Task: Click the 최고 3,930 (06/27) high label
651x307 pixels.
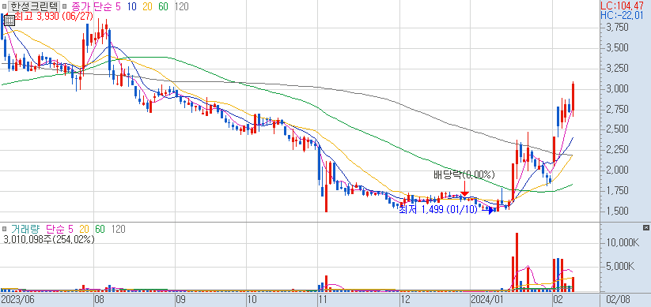Action: [54, 17]
